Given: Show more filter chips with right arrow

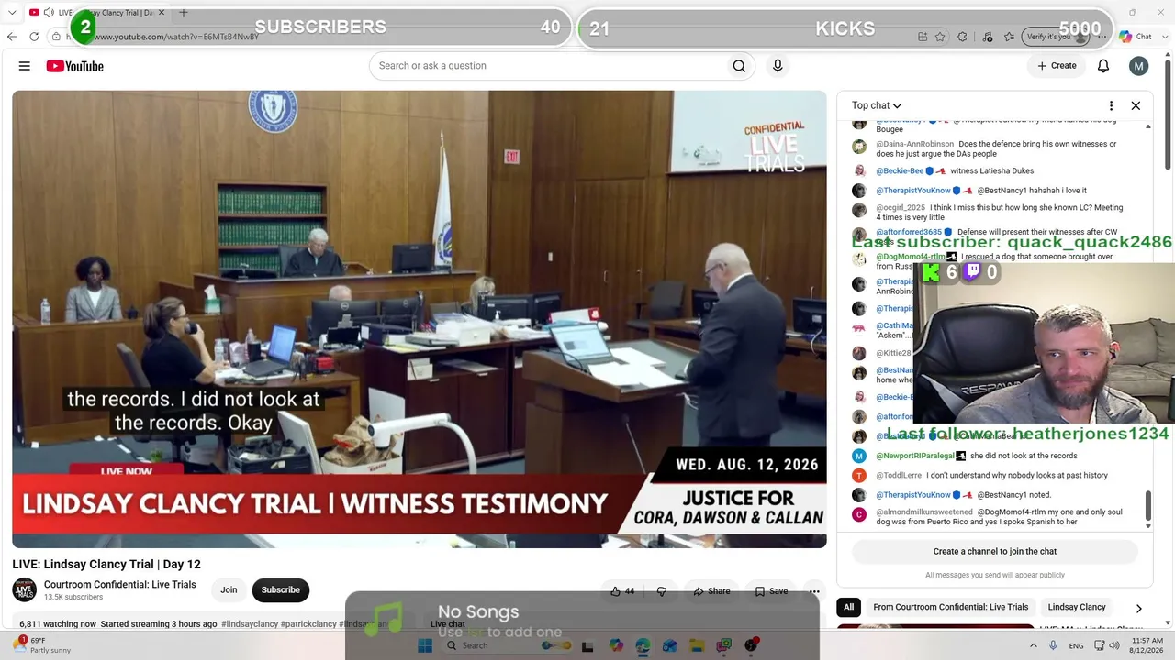Looking at the screenshot, I should pos(1138,608).
